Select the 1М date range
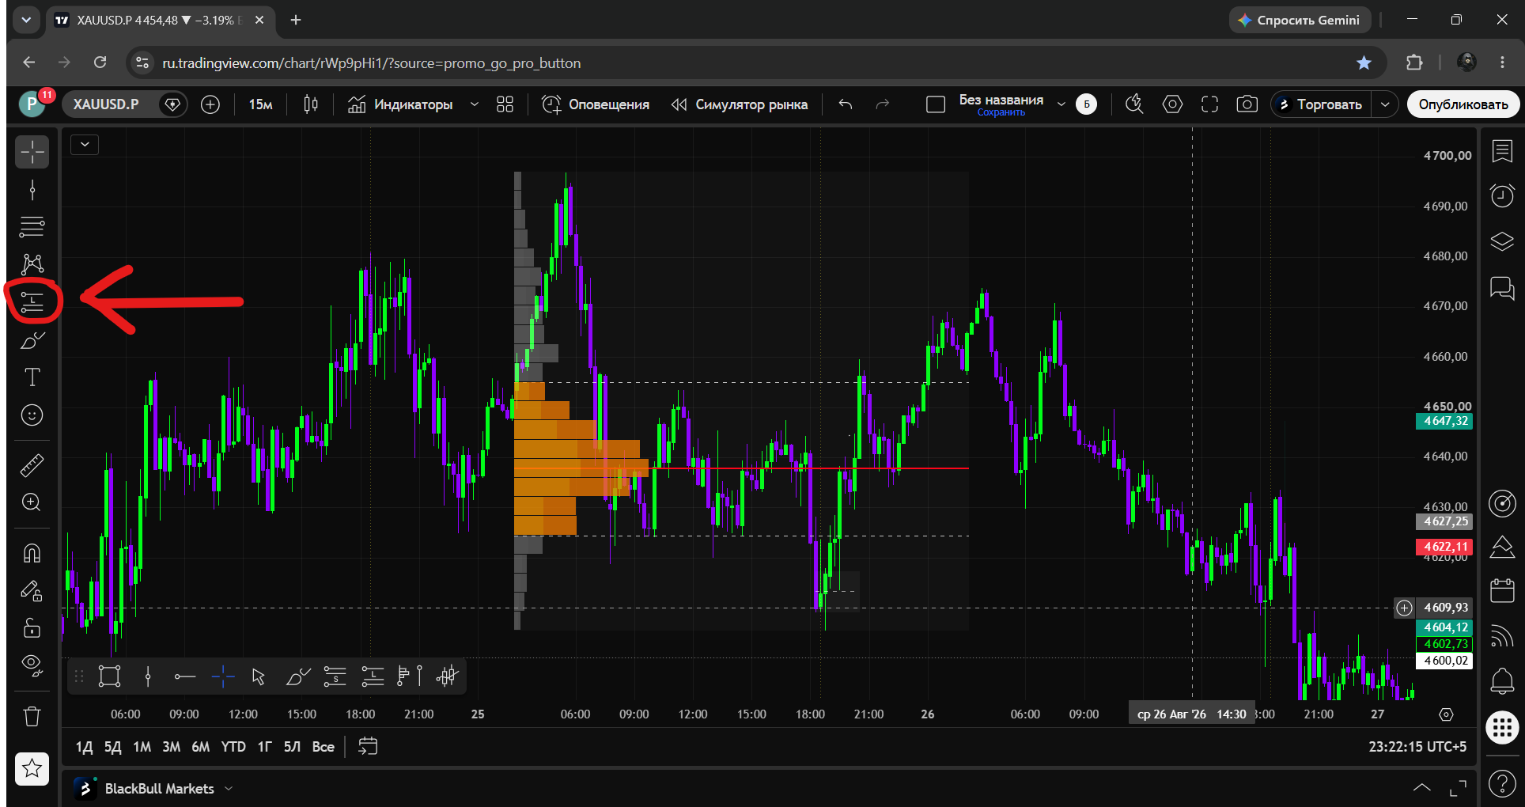 pyautogui.click(x=142, y=747)
